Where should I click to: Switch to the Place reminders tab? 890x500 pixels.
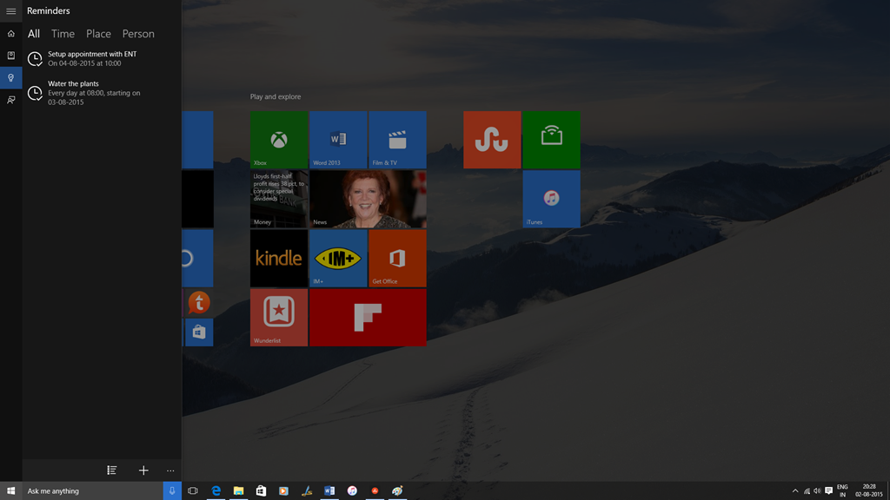tap(98, 34)
